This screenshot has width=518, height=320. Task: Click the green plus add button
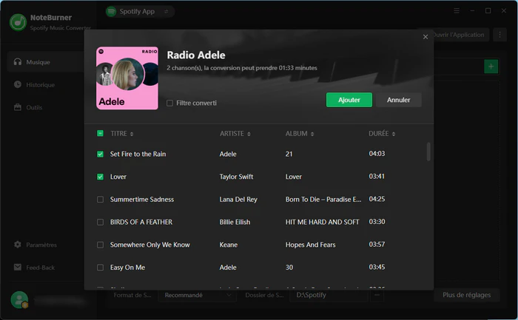tap(491, 67)
